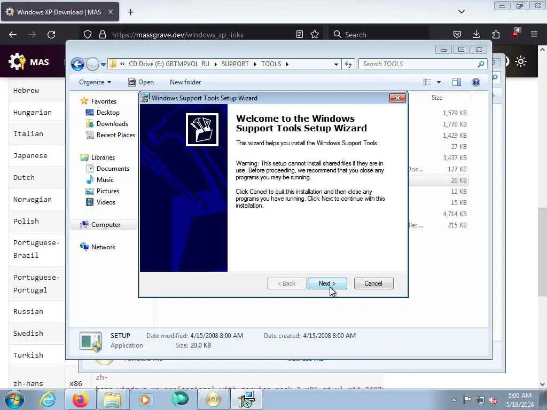Open the Windows Start button
The image size is (547, 410).
pyautogui.click(x=14, y=399)
